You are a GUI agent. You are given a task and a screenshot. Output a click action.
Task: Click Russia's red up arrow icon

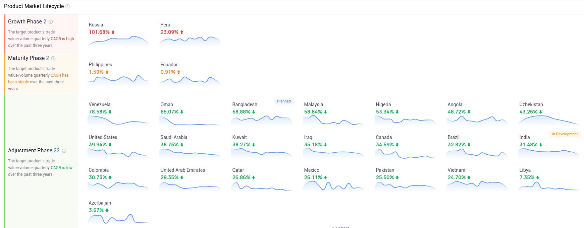[113, 32]
